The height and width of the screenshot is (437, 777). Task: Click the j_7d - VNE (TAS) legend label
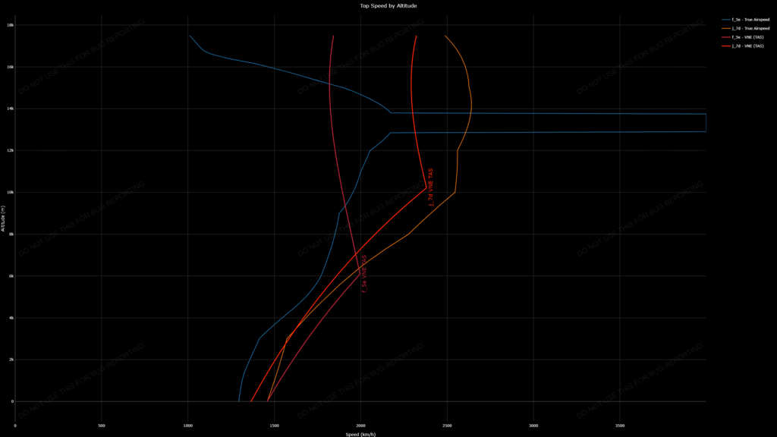point(748,46)
